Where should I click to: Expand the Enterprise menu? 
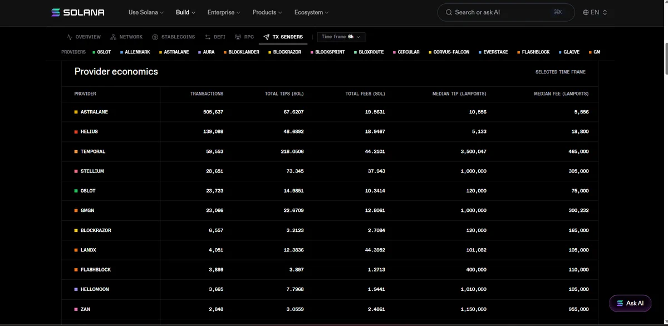(224, 12)
